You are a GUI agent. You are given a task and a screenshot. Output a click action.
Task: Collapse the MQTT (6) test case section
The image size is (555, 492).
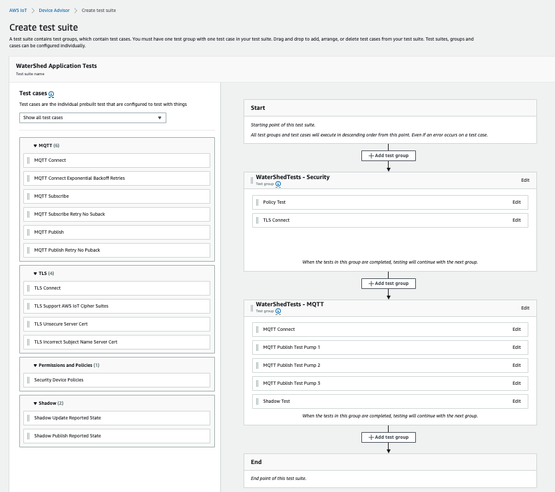35,145
